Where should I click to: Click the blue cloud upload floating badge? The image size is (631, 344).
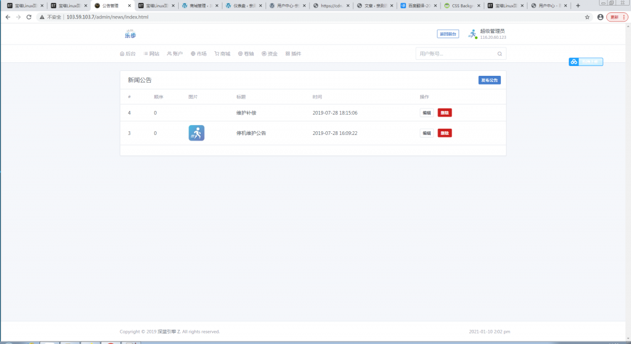click(x=585, y=62)
